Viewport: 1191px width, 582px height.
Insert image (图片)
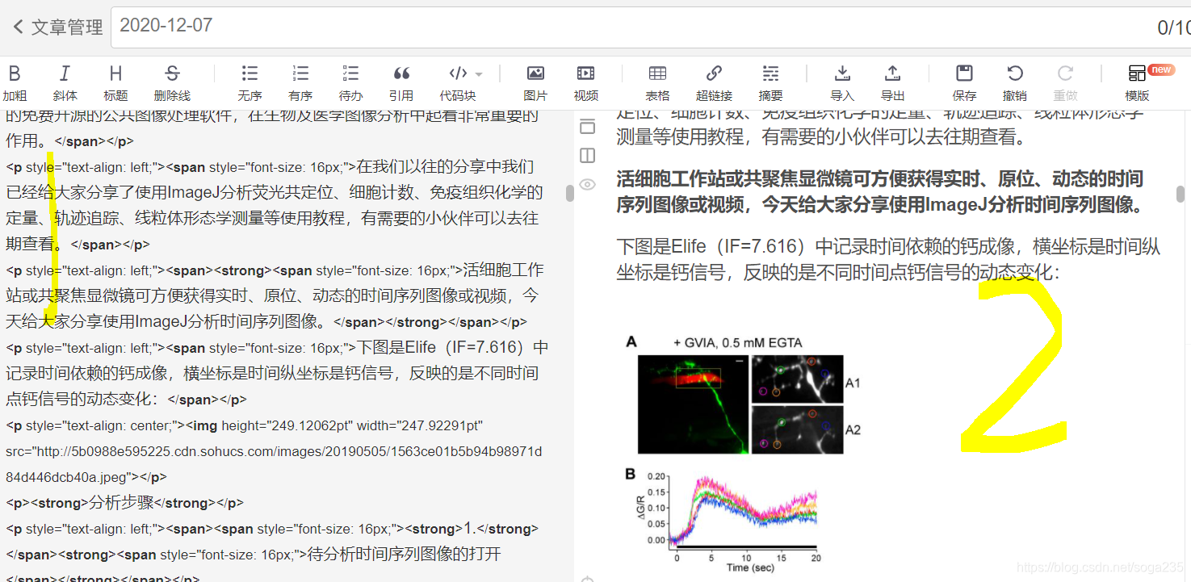(x=535, y=82)
